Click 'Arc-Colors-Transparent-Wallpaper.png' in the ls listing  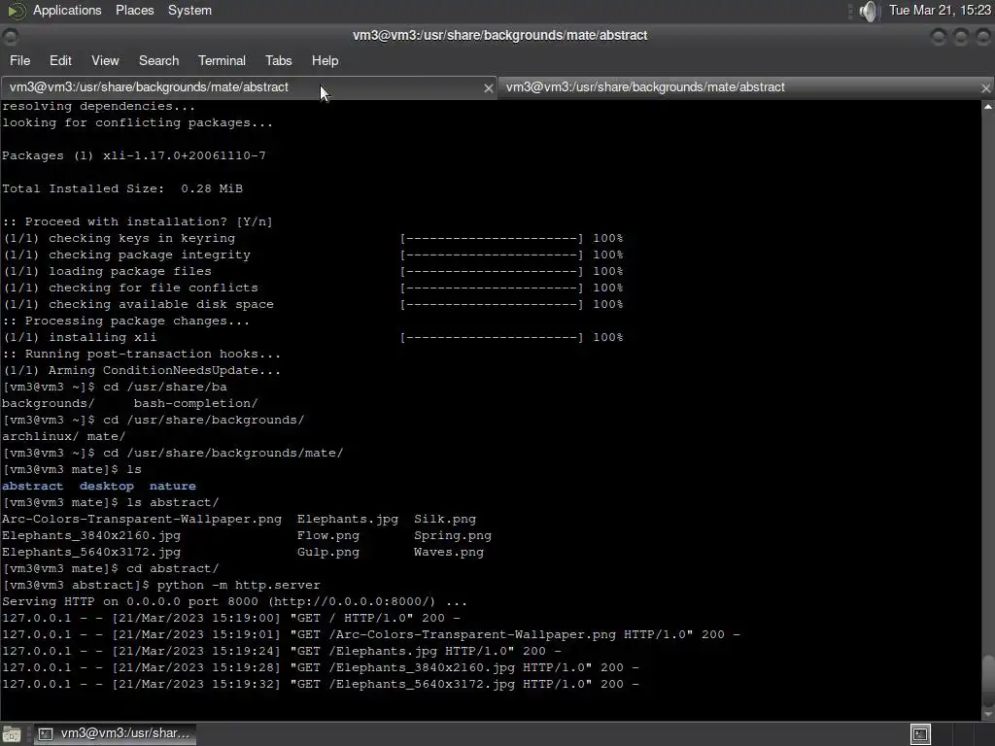(x=142, y=519)
